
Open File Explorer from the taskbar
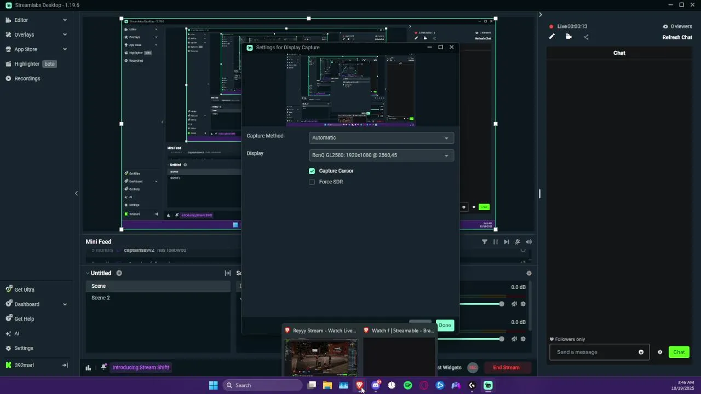click(x=327, y=385)
